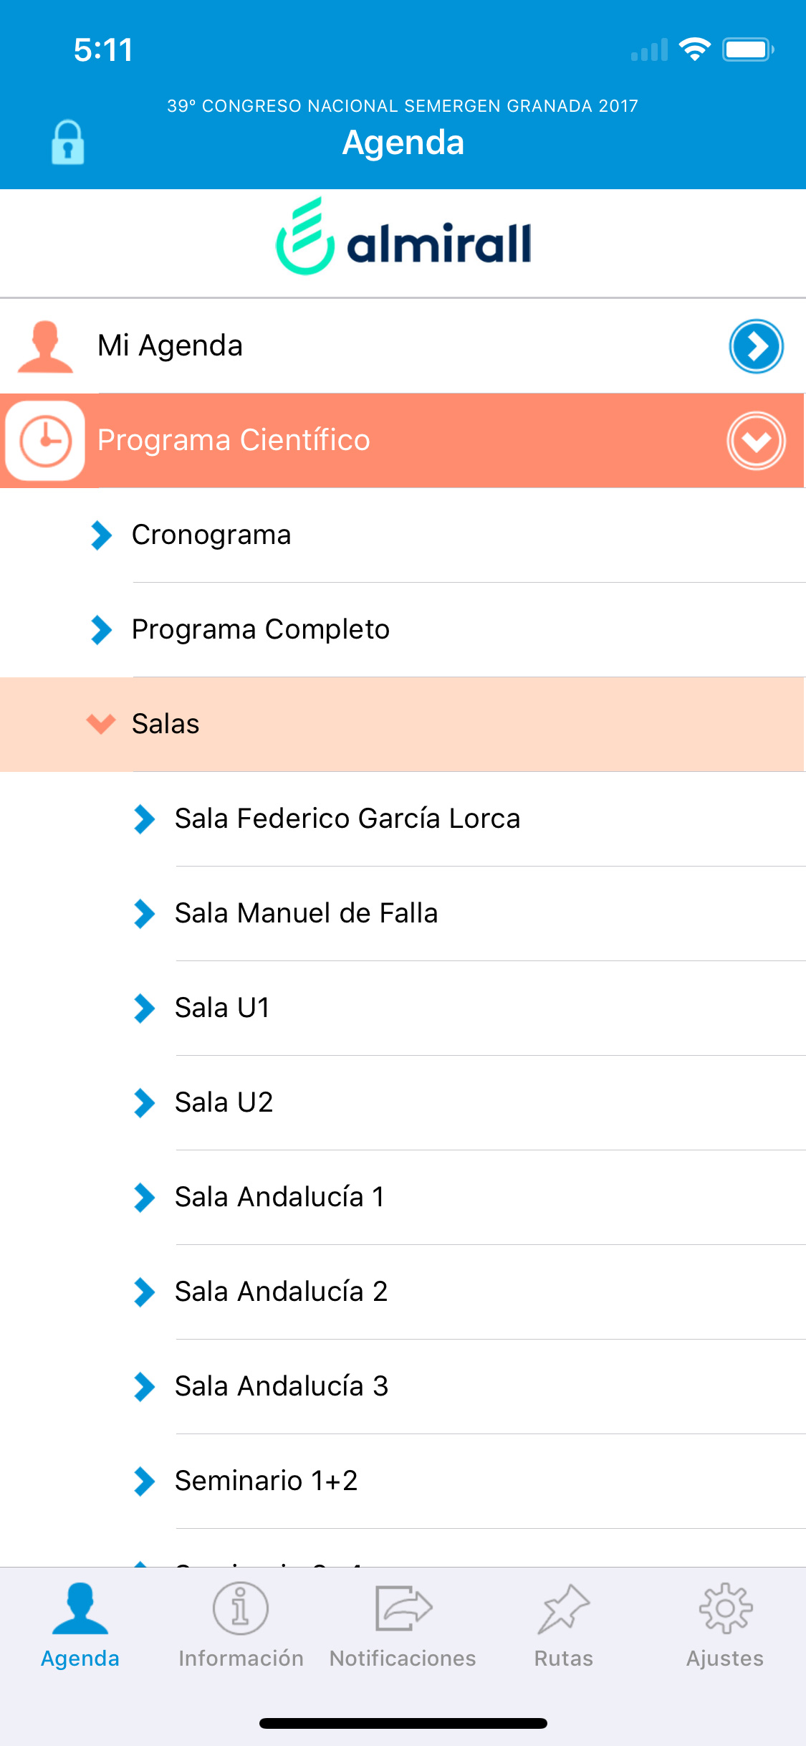
Task: Open Sala Manuel de Falla chevron
Action: [x=144, y=914]
